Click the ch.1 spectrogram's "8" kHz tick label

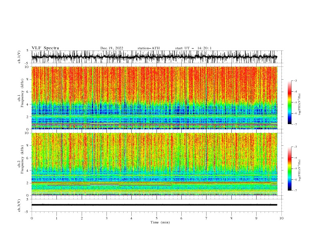click(28, 79)
